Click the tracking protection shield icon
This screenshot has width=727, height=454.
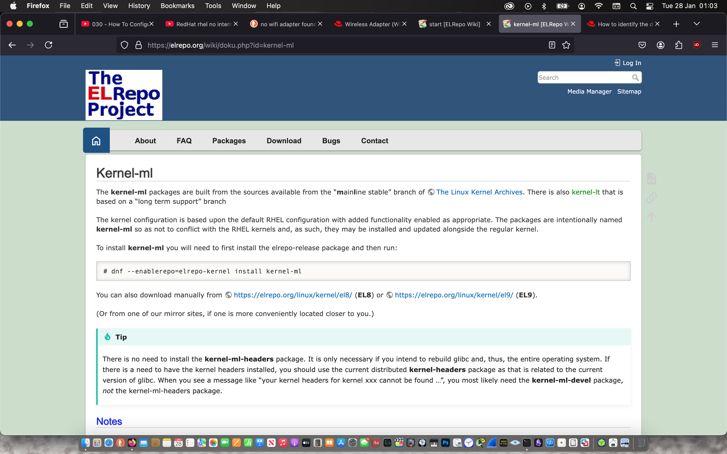tap(124, 45)
